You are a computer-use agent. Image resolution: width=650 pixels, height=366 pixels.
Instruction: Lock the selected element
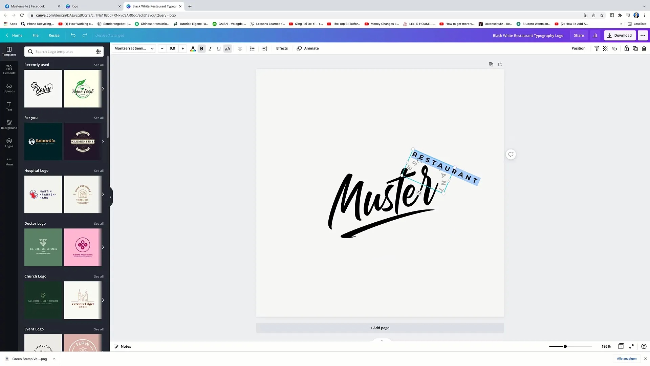coord(627,48)
